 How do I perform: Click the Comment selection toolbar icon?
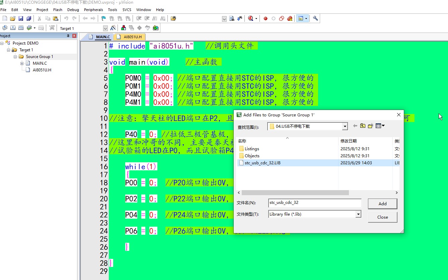click(155, 18)
